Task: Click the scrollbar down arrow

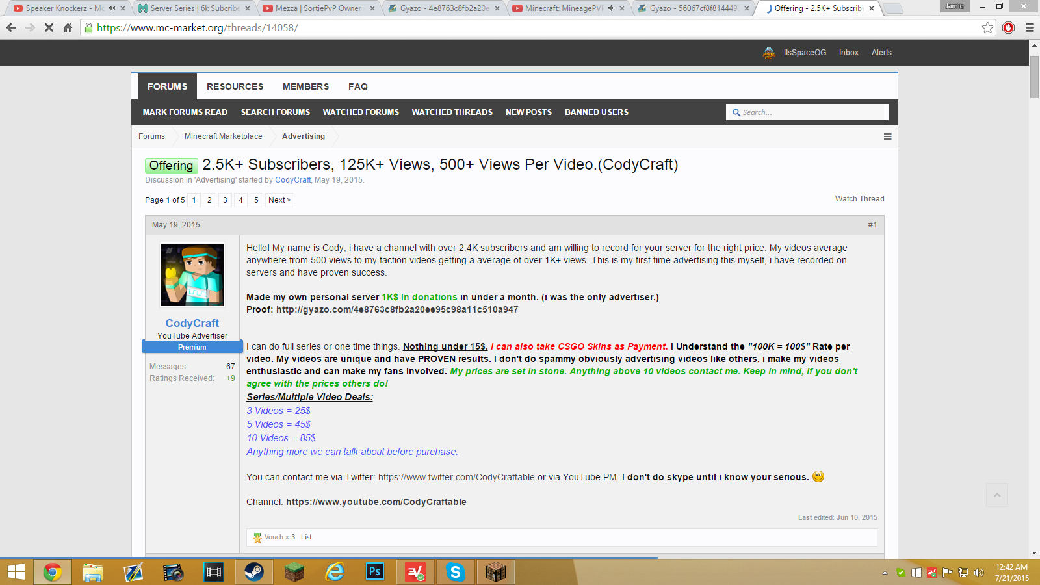Action: [1034, 553]
